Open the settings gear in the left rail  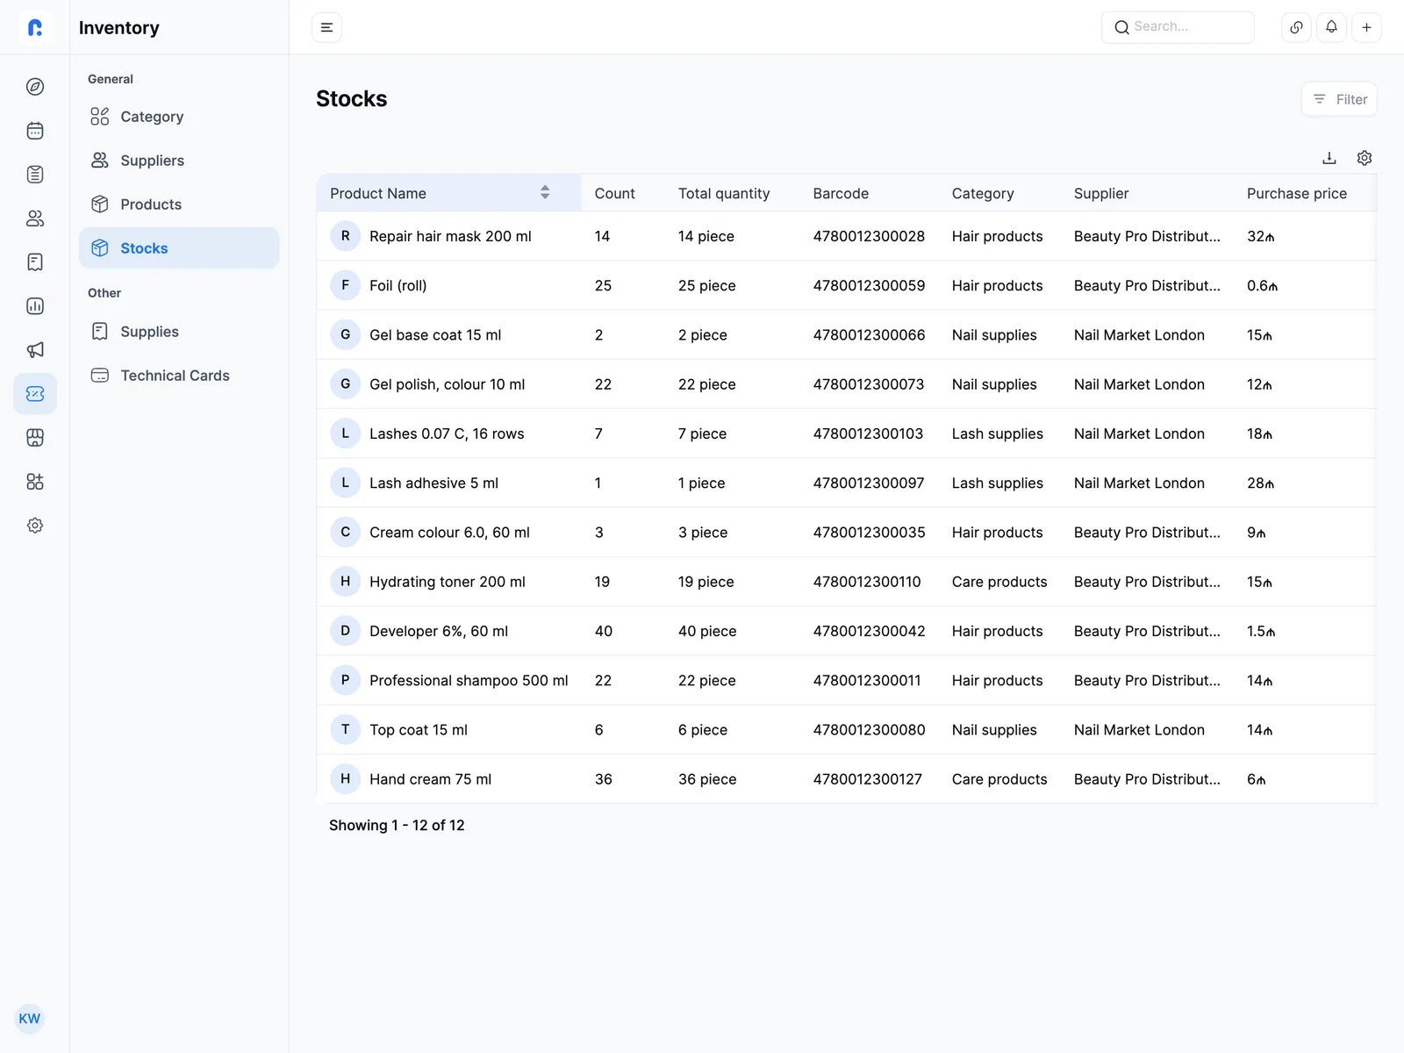coord(35,526)
